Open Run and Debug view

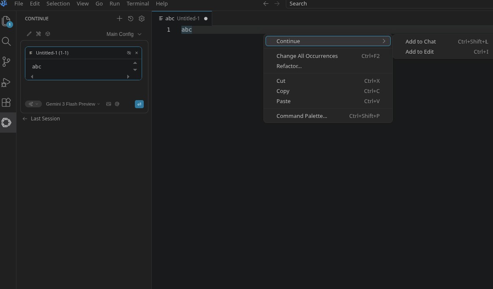pos(6,82)
